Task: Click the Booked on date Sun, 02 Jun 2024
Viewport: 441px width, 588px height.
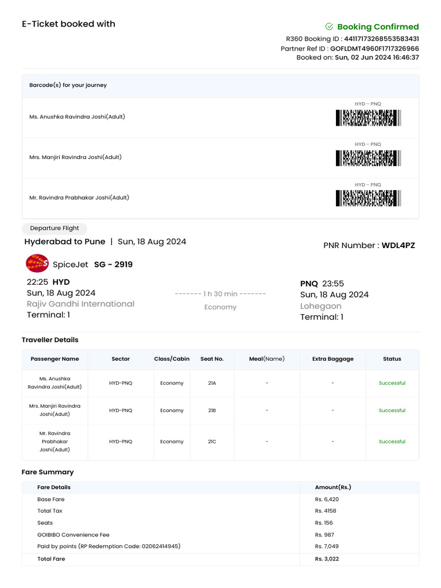Action: [363, 57]
